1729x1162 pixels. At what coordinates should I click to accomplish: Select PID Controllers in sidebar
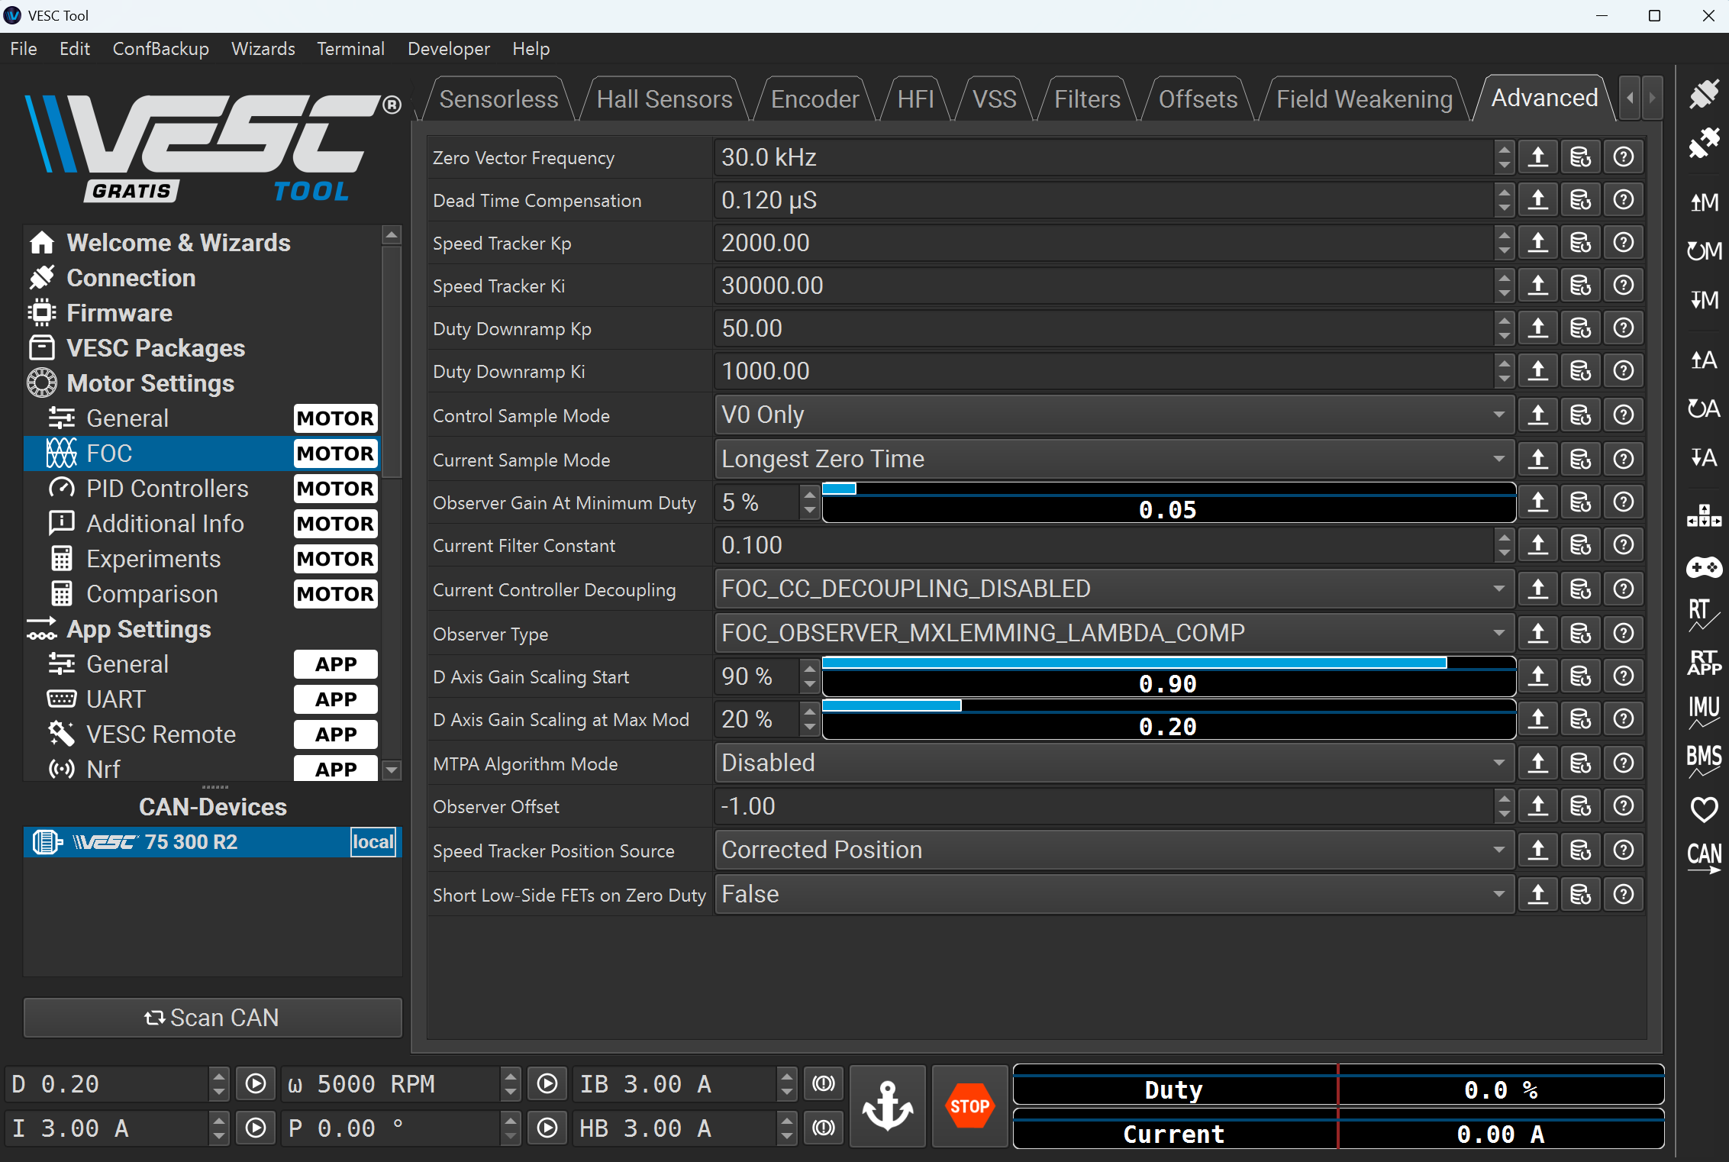(167, 489)
